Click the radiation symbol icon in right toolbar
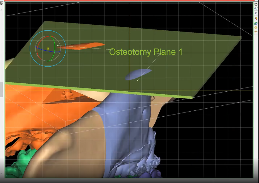The height and width of the screenshot is (183, 259). (x=256, y=4)
